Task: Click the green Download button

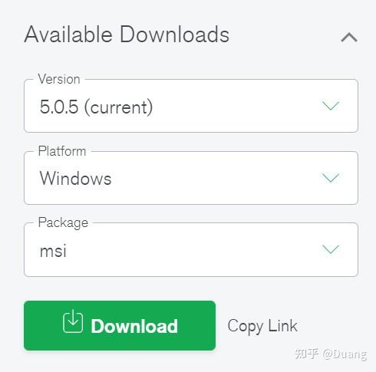Action: 120,325
